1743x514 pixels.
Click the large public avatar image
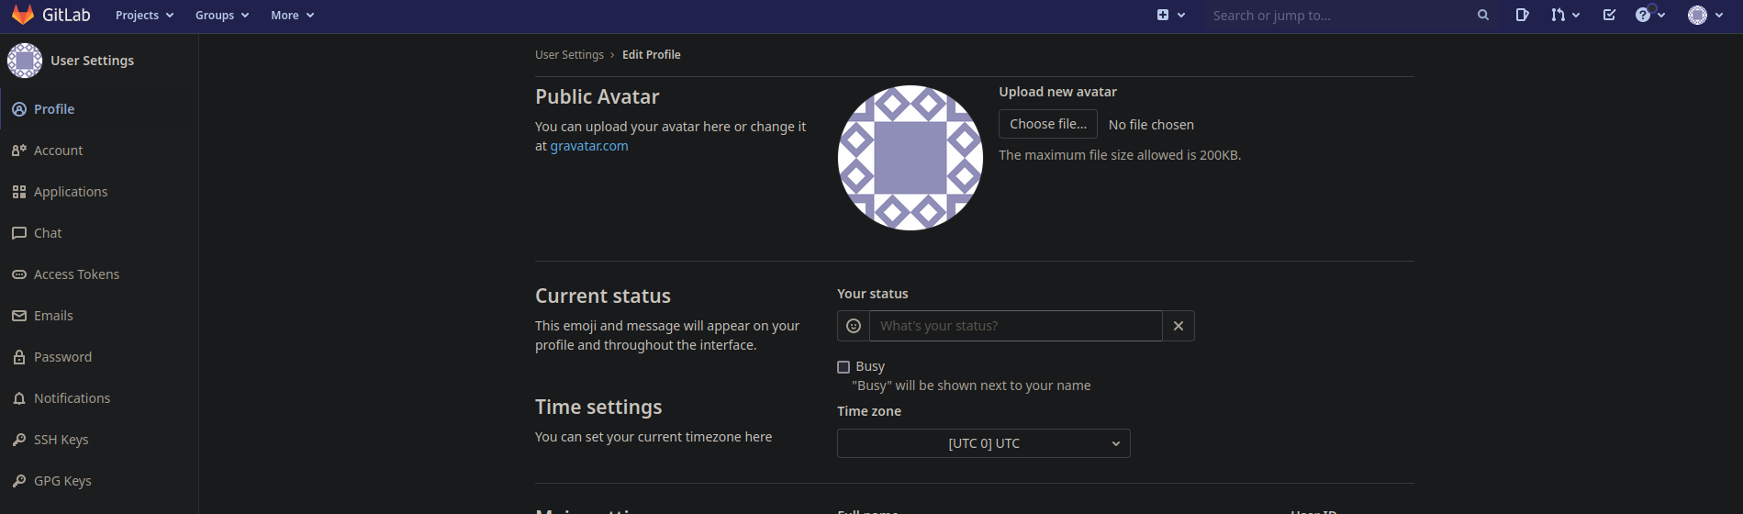point(910,158)
